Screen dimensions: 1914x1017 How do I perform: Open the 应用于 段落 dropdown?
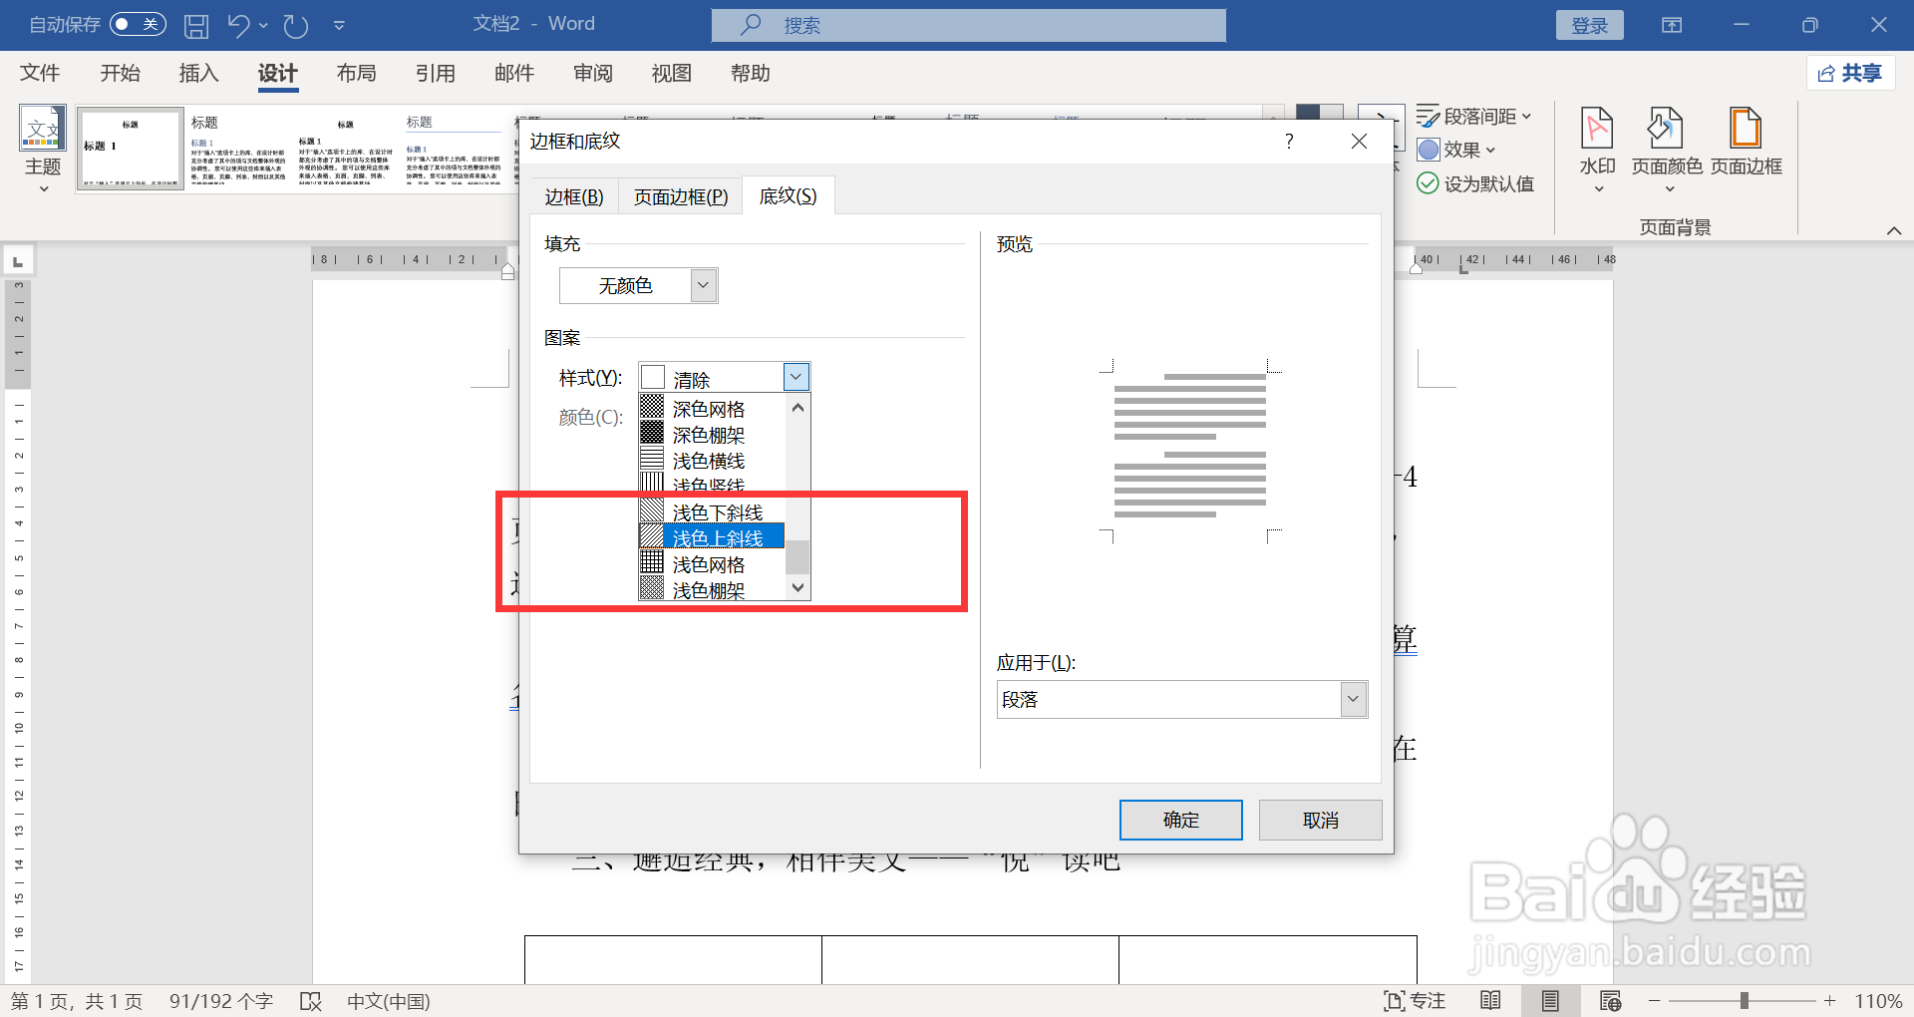click(x=1181, y=699)
